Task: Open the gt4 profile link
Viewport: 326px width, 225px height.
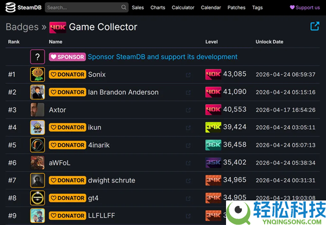Action: click(x=93, y=198)
